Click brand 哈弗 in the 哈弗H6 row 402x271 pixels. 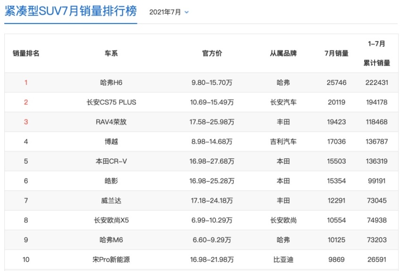click(x=283, y=83)
